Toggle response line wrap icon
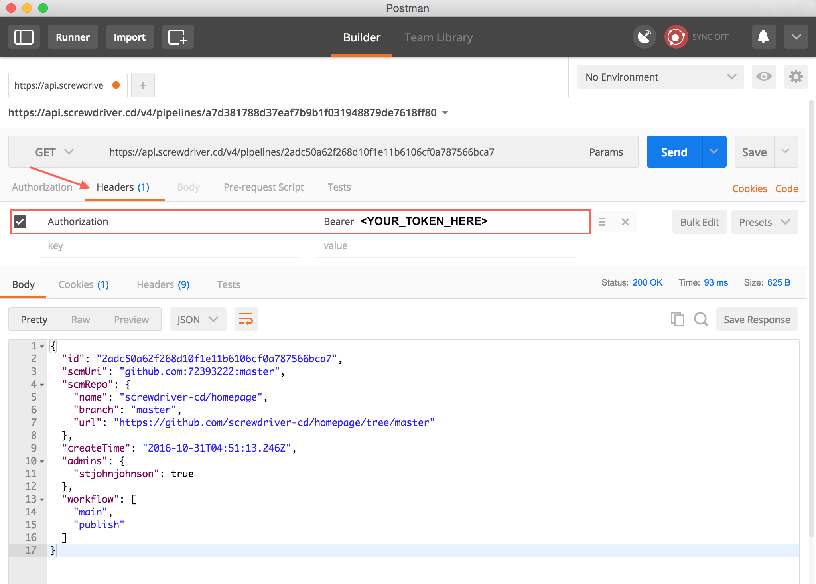Screen dimensions: 816x584 tap(246, 319)
